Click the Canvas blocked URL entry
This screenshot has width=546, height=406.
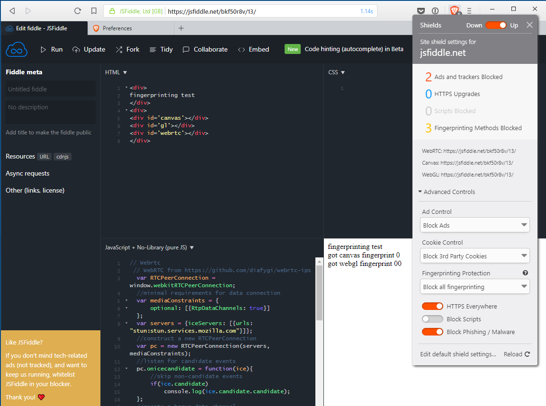tap(467, 163)
